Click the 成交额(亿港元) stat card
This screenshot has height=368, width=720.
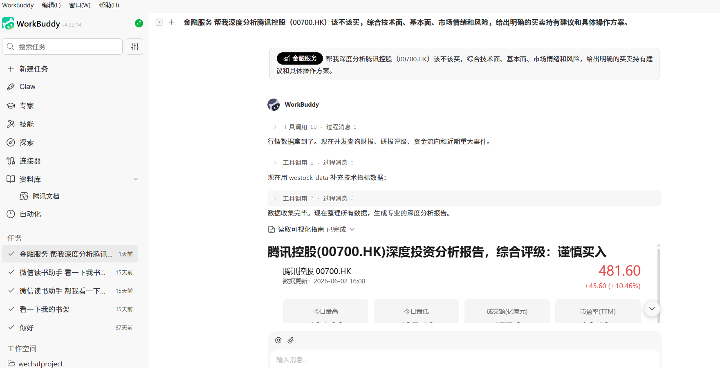(x=507, y=311)
